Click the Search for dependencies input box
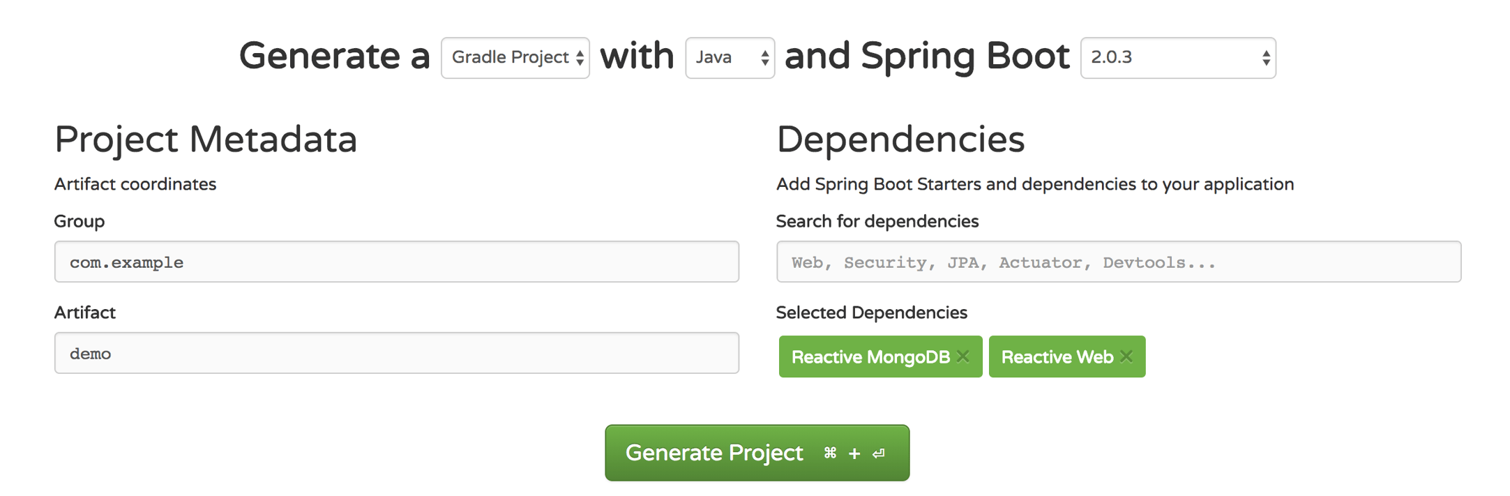The image size is (1510, 496). (1119, 262)
